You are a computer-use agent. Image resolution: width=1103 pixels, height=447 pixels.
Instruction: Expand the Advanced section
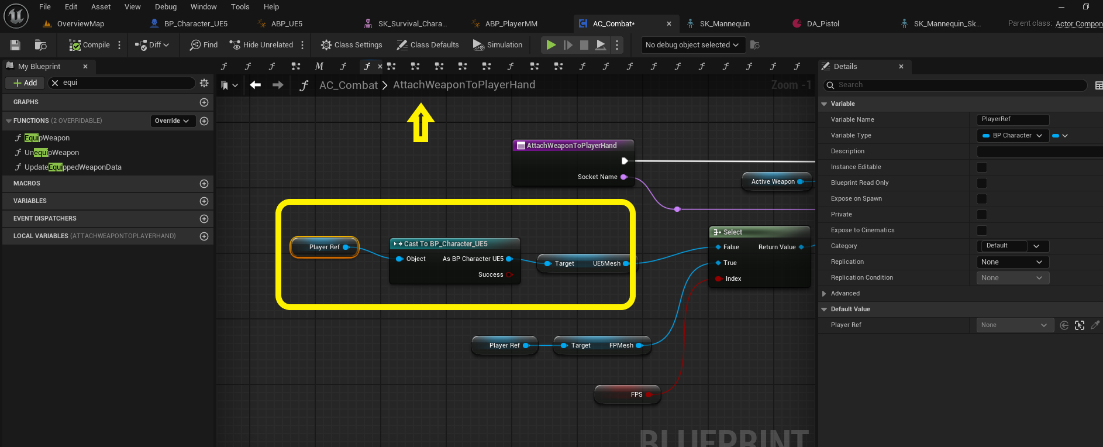coord(824,294)
